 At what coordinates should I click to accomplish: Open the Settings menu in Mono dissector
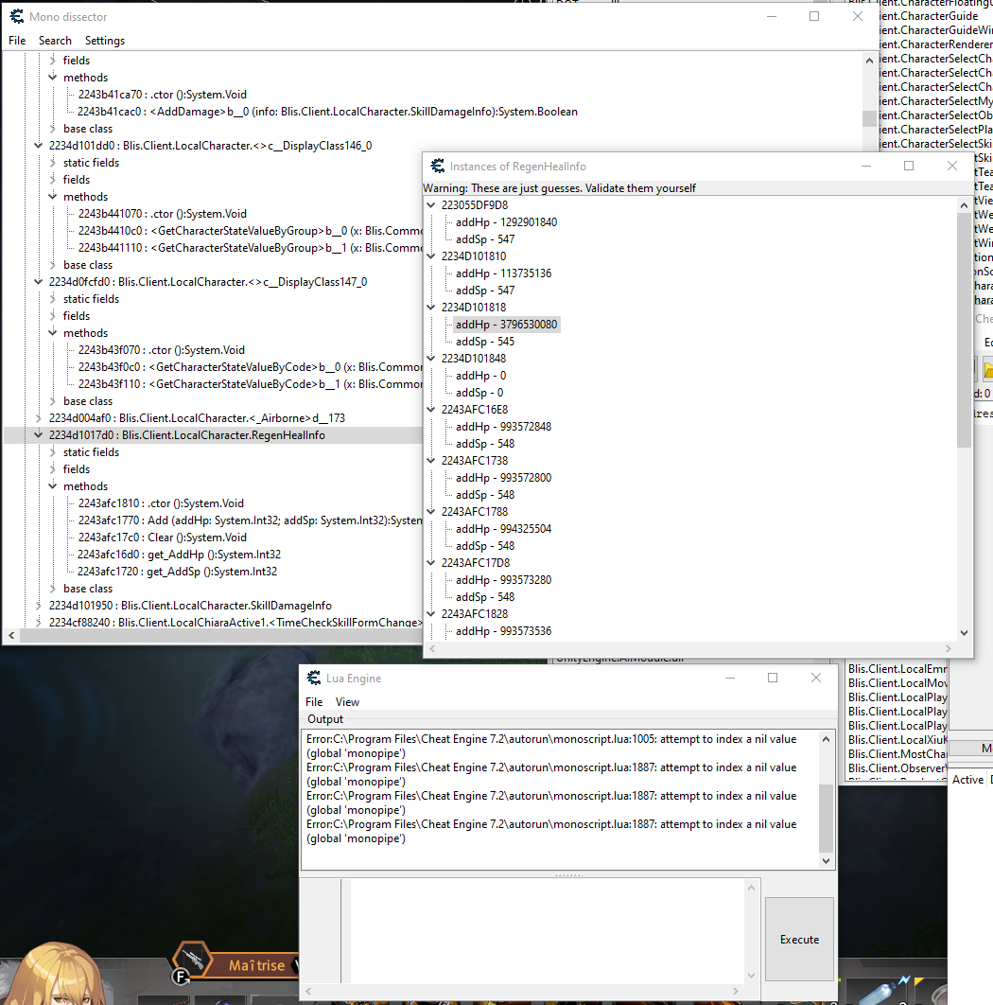coord(104,41)
